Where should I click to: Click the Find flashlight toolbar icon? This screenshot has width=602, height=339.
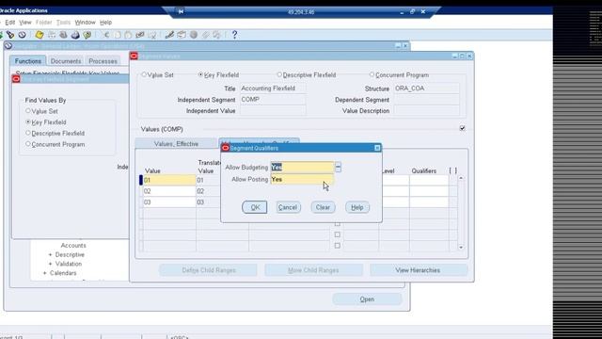click(10, 35)
